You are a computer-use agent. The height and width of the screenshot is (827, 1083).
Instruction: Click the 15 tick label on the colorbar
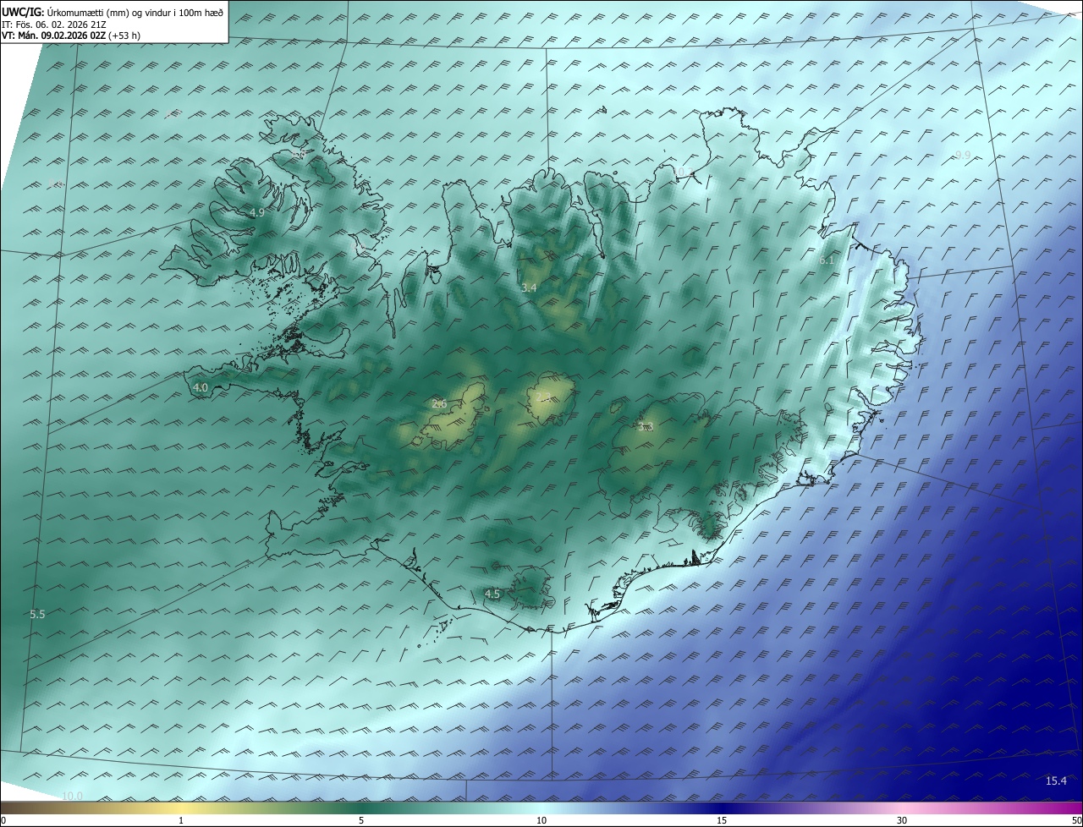722,820
